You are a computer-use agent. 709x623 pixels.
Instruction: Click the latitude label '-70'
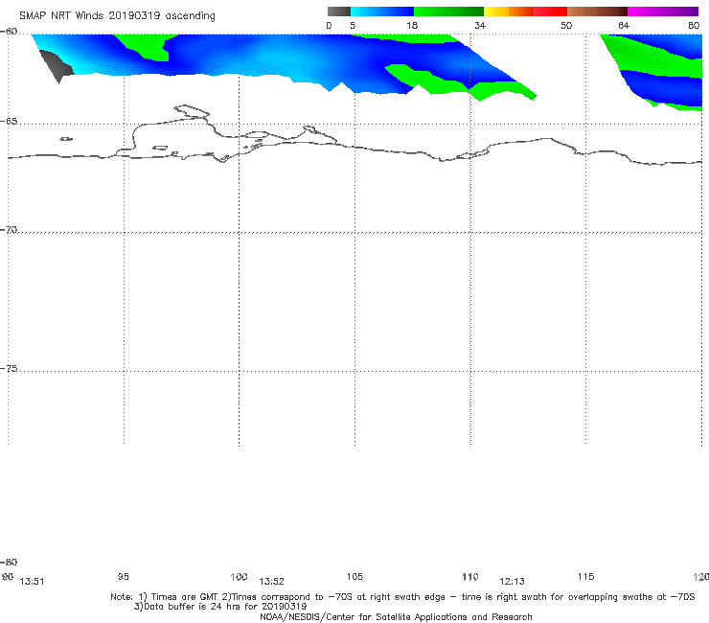9,230
